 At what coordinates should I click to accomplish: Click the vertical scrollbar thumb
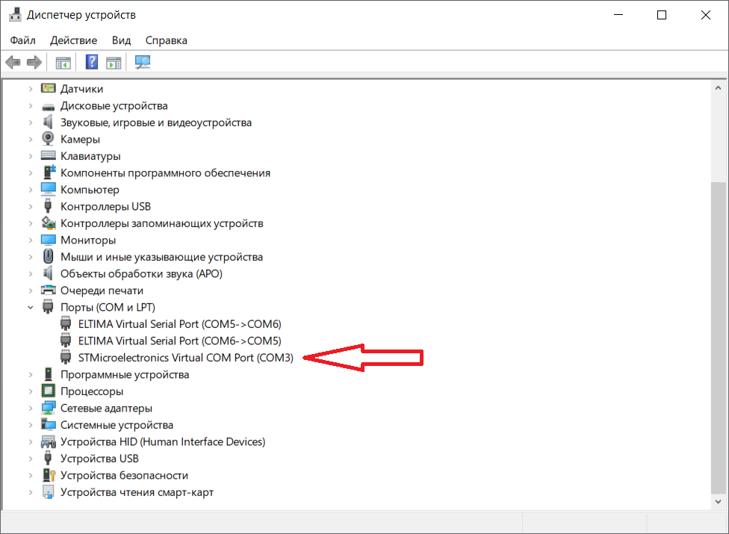click(718, 336)
